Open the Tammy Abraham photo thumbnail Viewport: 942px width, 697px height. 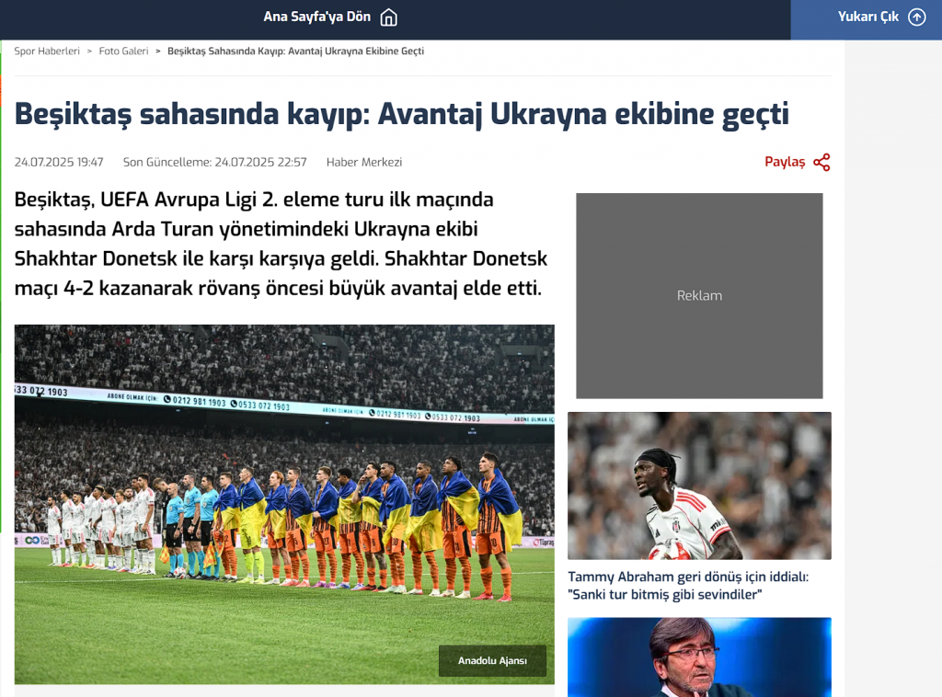(699, 486)
